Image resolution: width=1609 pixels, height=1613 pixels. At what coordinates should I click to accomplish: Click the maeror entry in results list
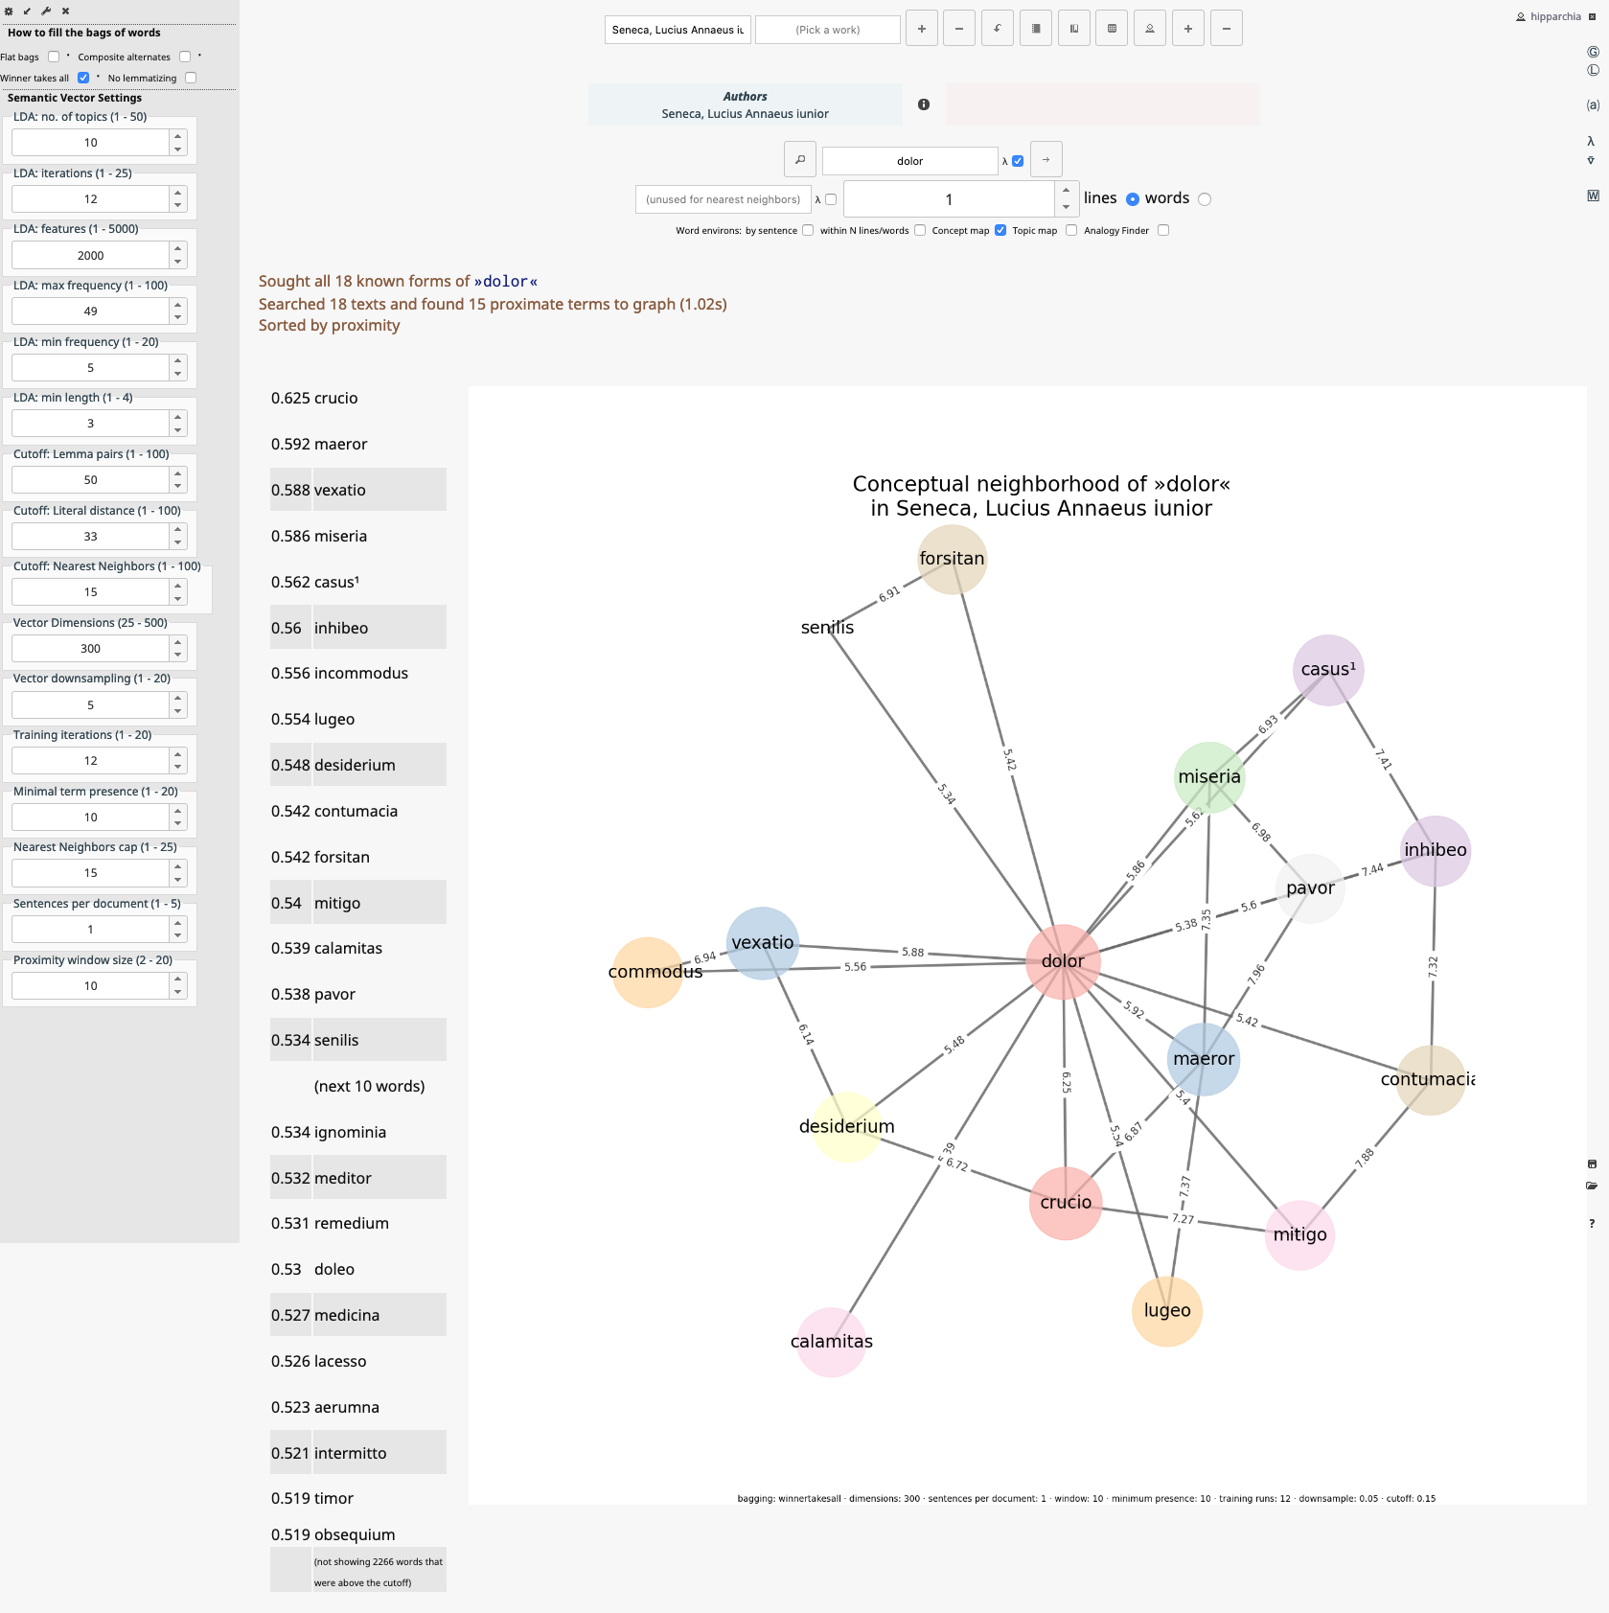[340, 445]
